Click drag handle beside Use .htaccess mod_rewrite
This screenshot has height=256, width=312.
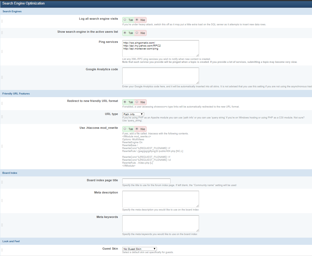(x=2, y=146)
